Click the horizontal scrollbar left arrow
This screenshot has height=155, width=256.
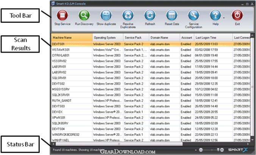(53, 144)
